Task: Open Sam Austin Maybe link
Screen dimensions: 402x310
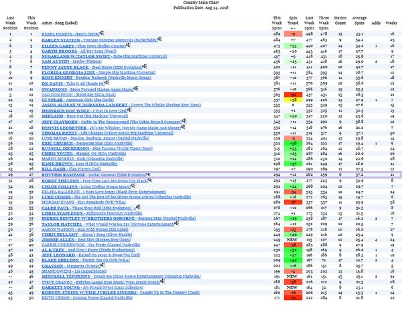Action: (x=72, y=61)
